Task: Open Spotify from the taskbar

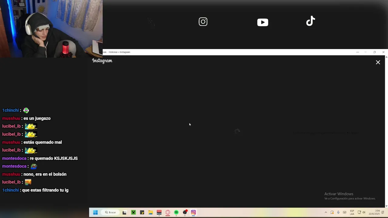Action: tap(176, 213)
